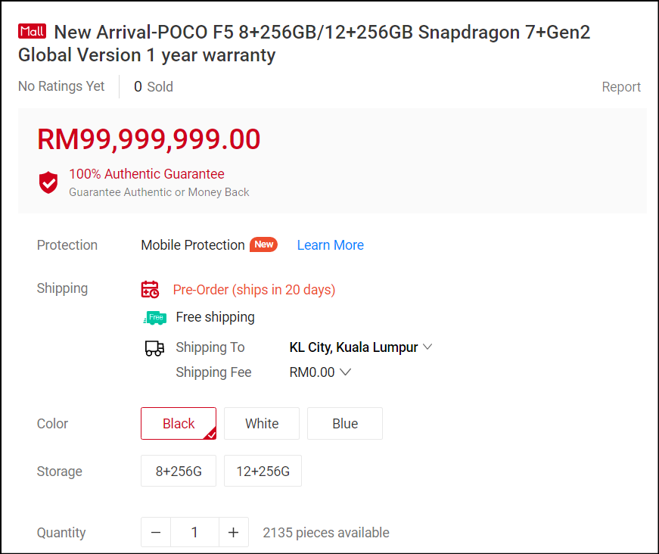Screen dimensions: 659x554
Task: Choose the 12+256G storage option
Action: 263,471
